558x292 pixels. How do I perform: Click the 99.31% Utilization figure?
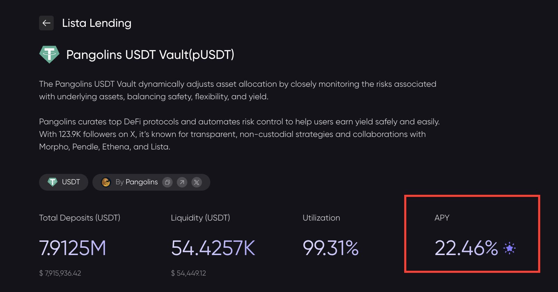click(x=331, y=248)
